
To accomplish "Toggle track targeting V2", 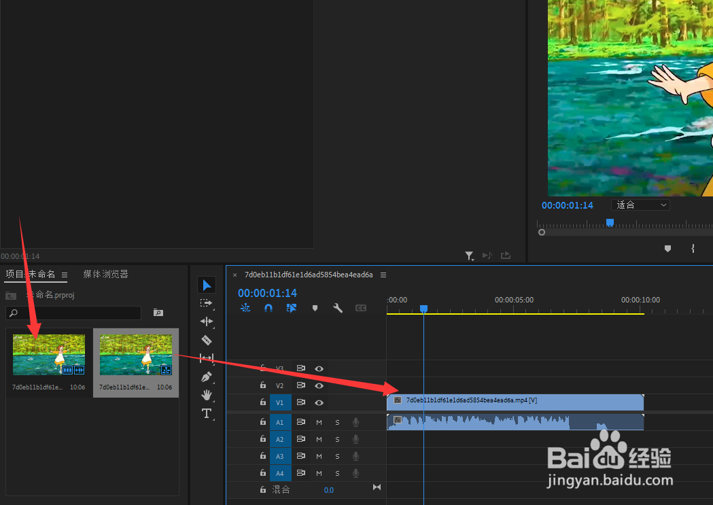I will point(279,385).
